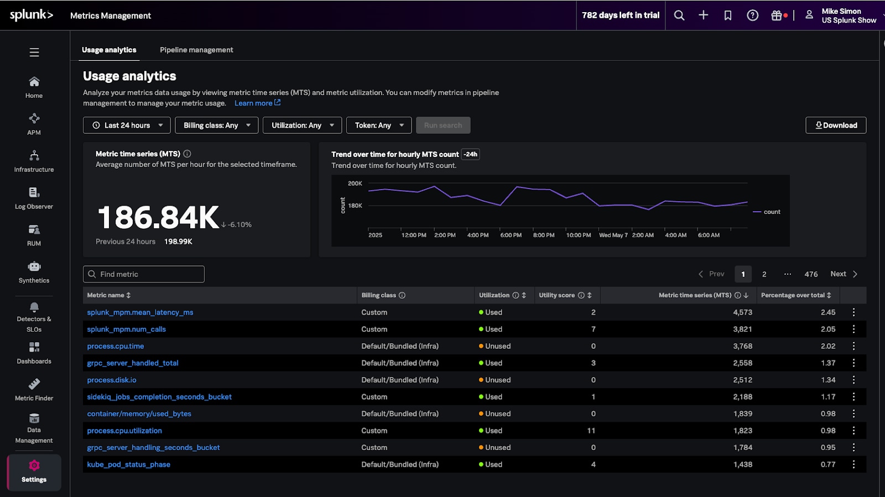The height and width of the screenshot is (497, 885).
Task: Open process.cpu.utilization metric
Action: click(x=124, y=431)
